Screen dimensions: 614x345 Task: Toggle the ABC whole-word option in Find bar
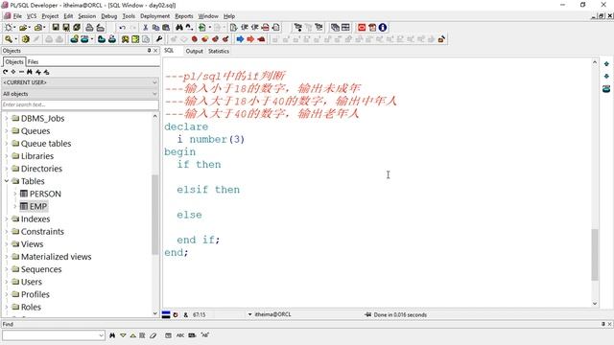click(180, 335)
